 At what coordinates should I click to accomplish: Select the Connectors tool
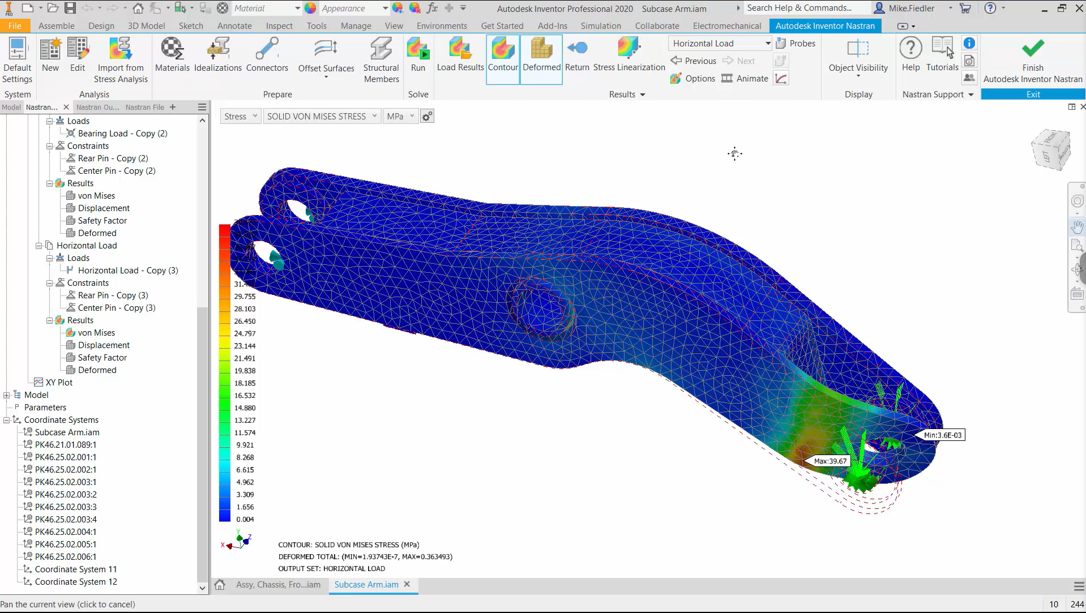pos(267,55)
